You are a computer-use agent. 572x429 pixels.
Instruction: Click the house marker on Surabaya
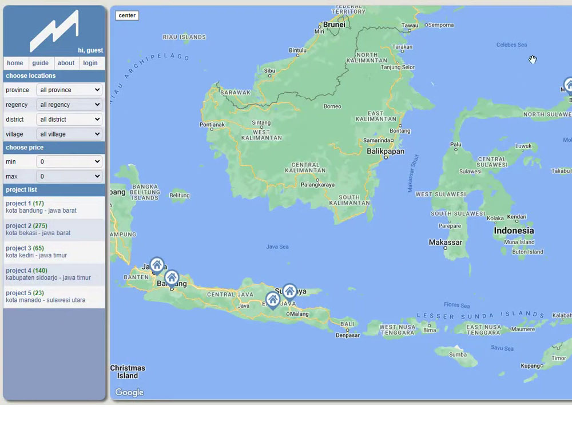coord(289,292)
